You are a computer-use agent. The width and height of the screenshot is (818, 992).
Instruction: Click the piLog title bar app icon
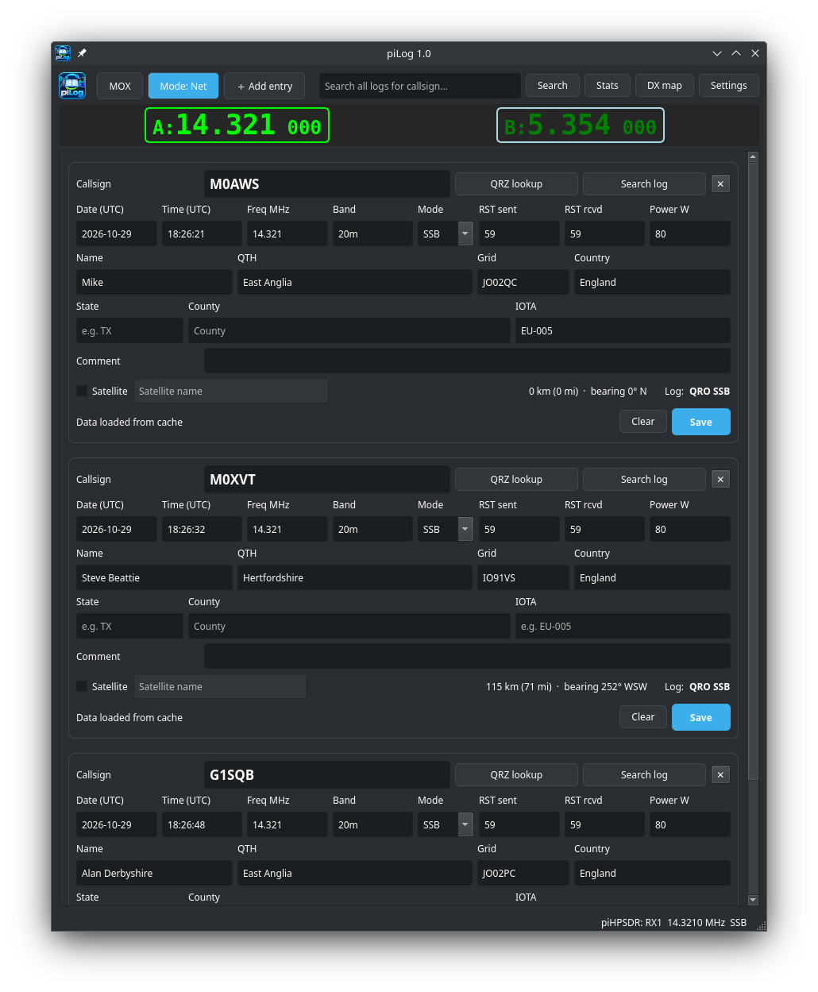(x=63, y=53)
